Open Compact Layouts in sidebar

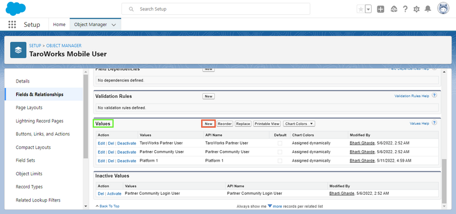33,147
